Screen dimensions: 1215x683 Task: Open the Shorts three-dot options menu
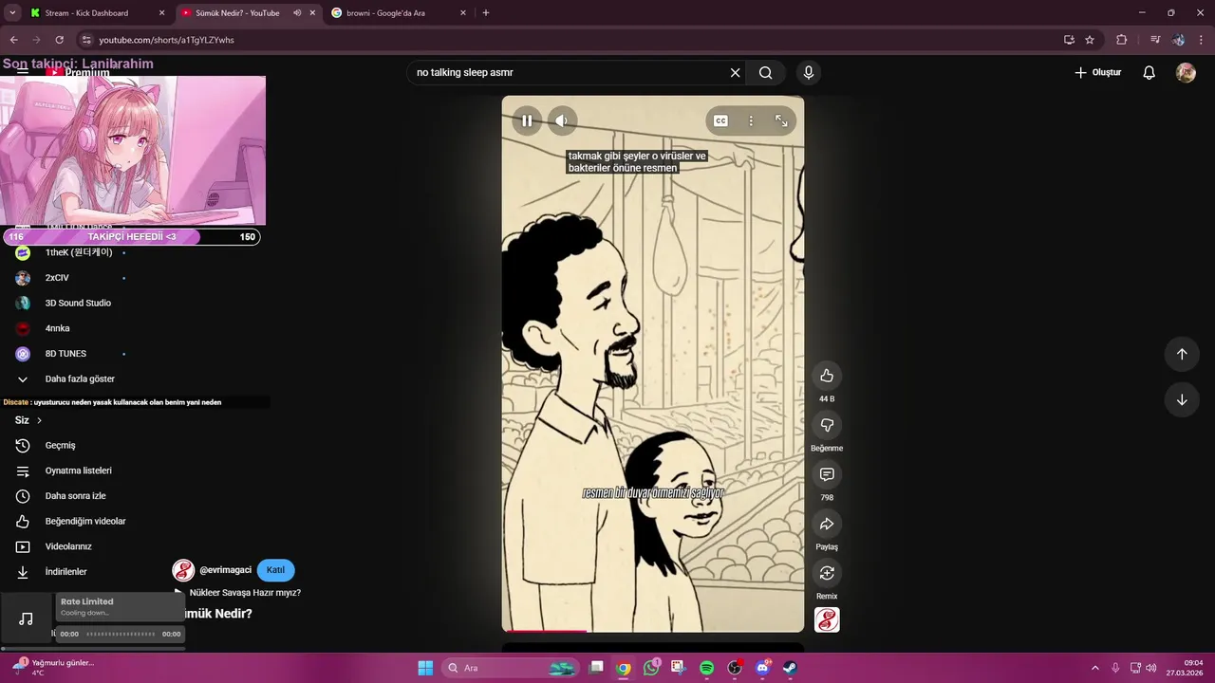coord(751,120)
